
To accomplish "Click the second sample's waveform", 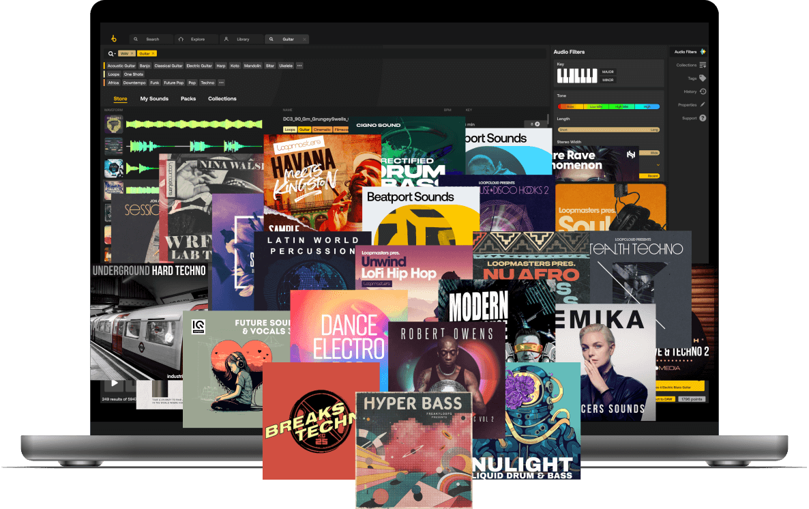I will point(194,146).
